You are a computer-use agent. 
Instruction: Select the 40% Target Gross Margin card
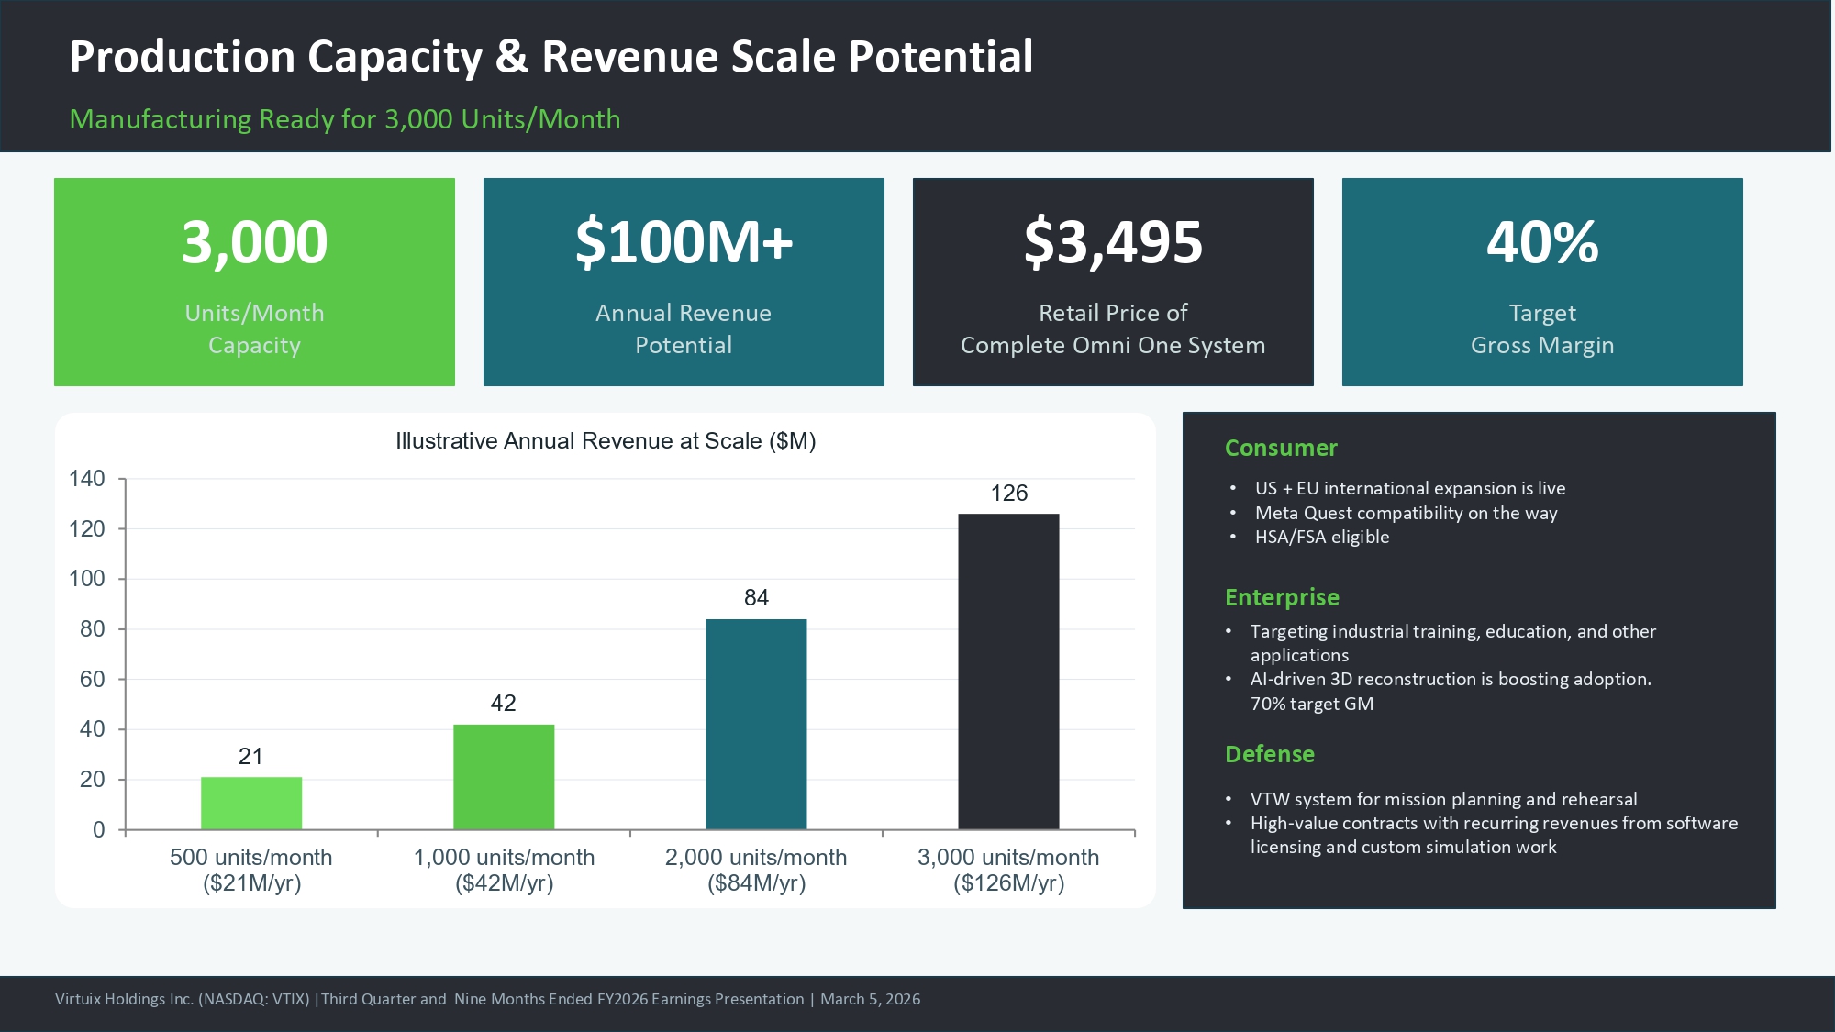coord(1542,282)
